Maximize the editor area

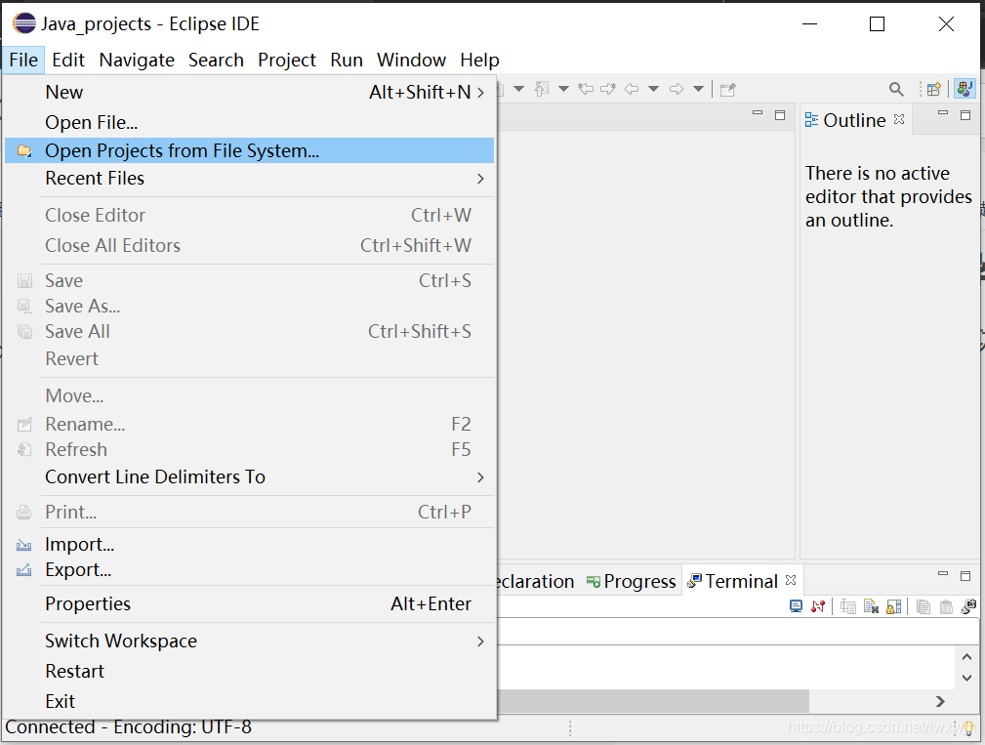click(780, 115)
